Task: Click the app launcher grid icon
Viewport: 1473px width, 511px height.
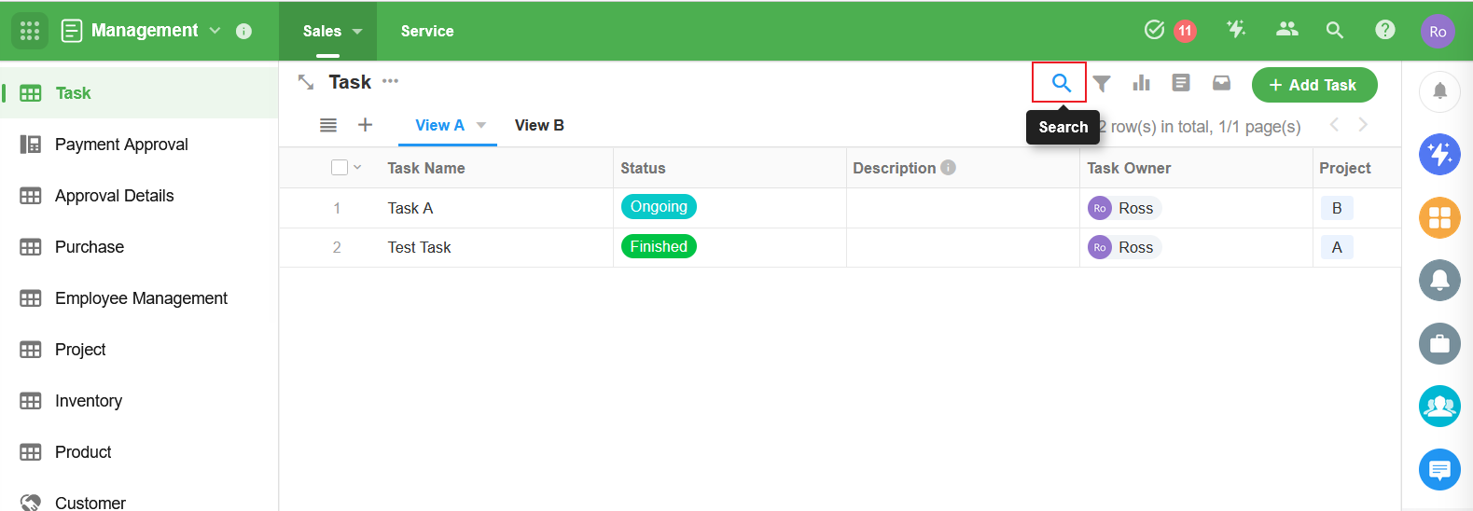Action: pos(30,31)
